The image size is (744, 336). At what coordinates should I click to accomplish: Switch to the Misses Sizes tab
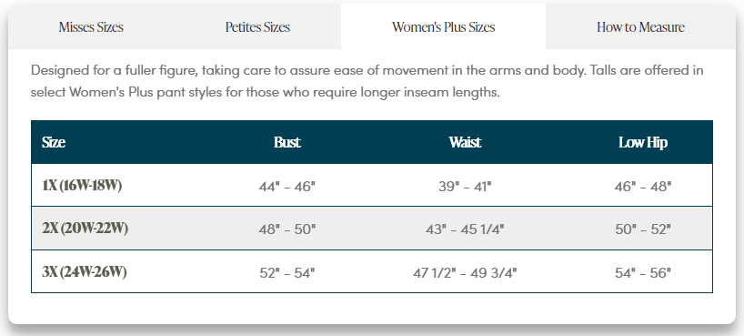click(91, 27)
